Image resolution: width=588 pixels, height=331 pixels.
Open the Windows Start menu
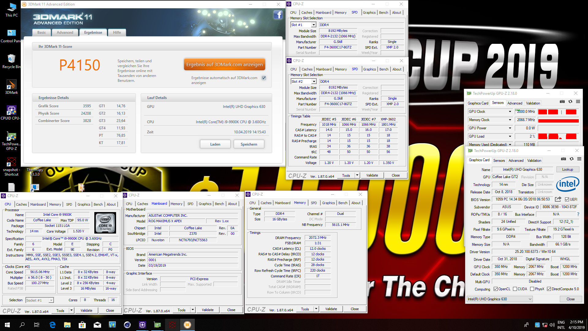[7, 325]
